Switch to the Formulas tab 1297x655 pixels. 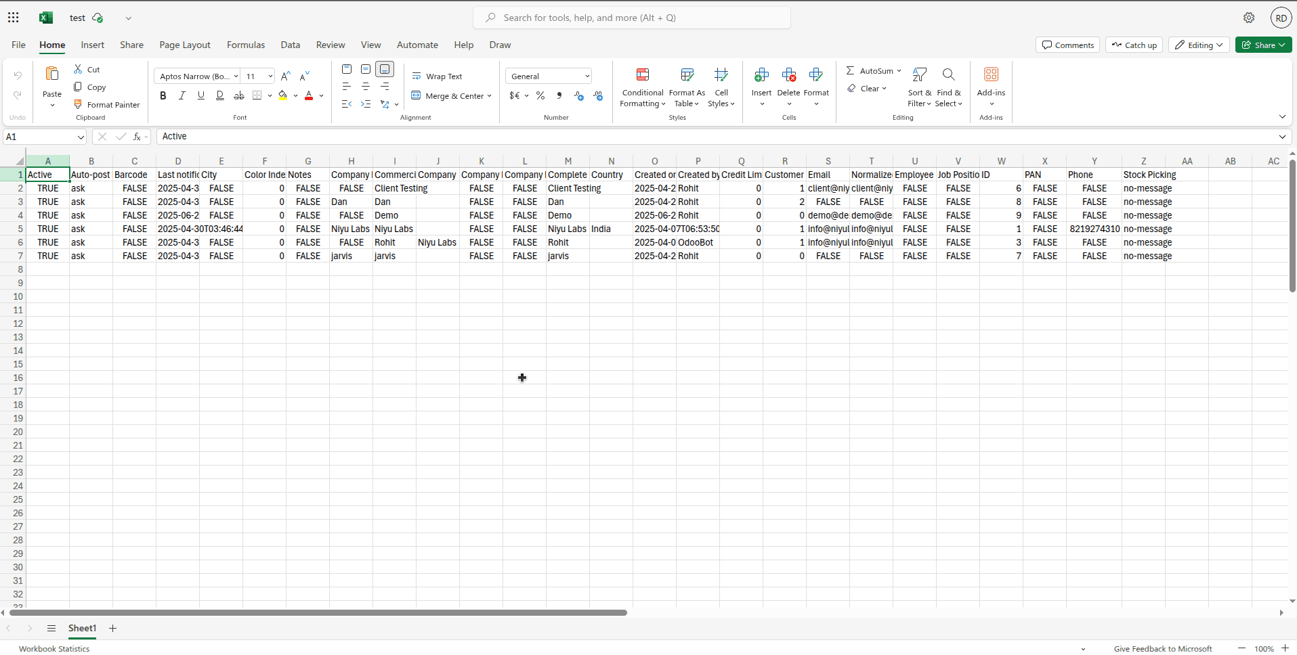pyautogui.click(x=246, y=45)
